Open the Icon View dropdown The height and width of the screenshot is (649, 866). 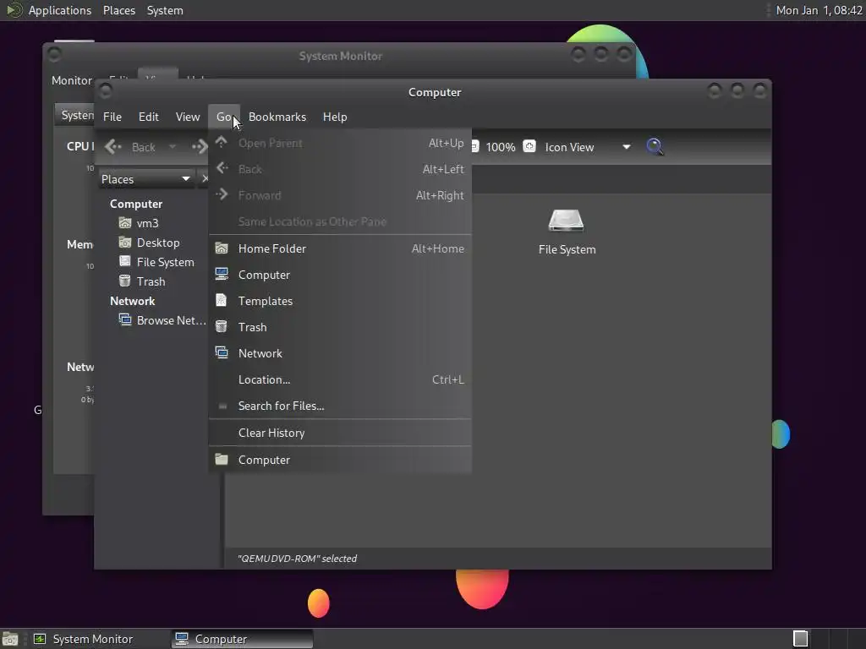587,147
